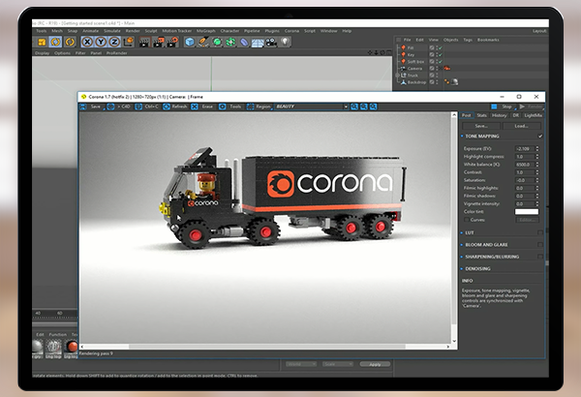
Task: Toggle the Curves checkbox
Action: pyautogui.click(x=467, y=220)
